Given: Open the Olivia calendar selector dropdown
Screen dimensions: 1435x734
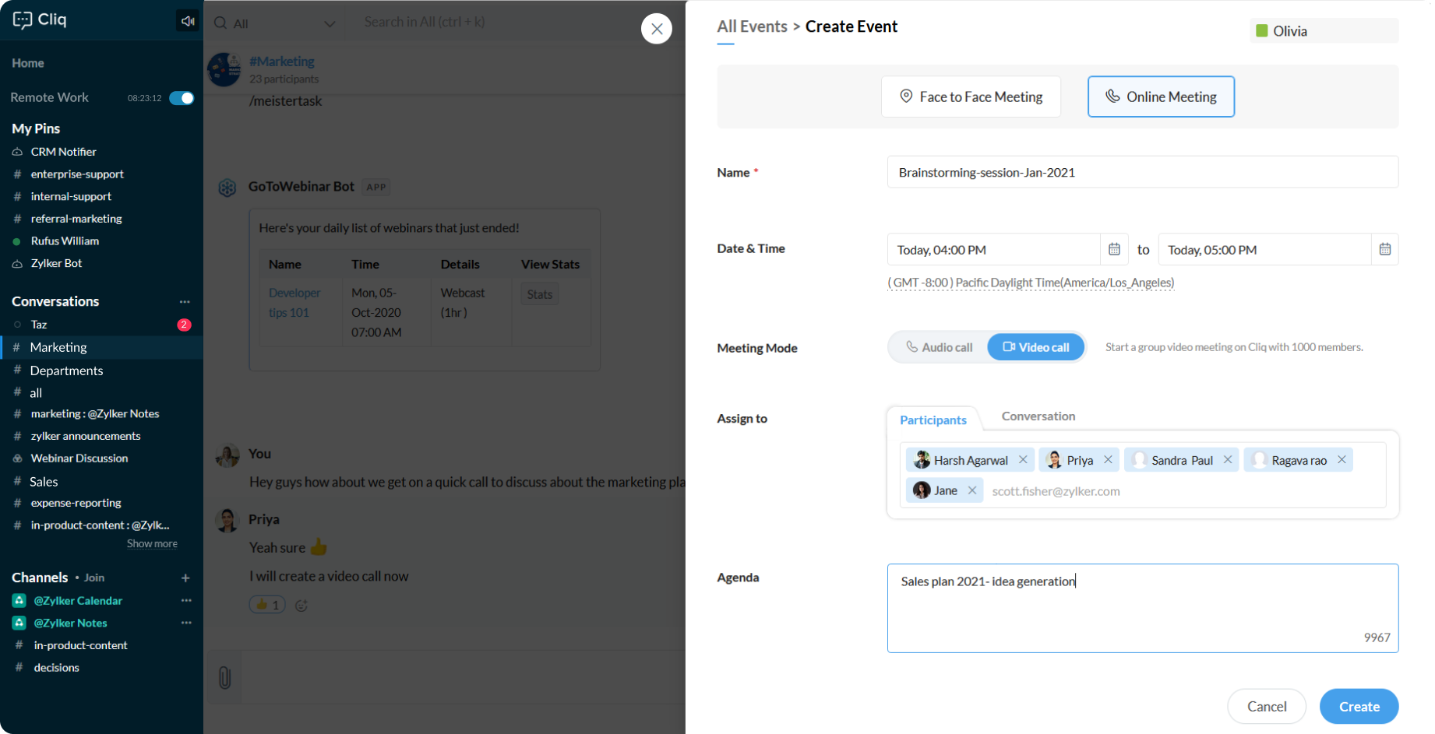Looking at the screenshot, I should click(x=1323, y=31).
